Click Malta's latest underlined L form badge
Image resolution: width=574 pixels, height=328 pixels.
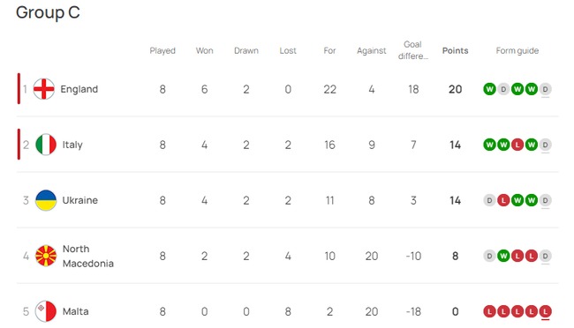point(545,311)
